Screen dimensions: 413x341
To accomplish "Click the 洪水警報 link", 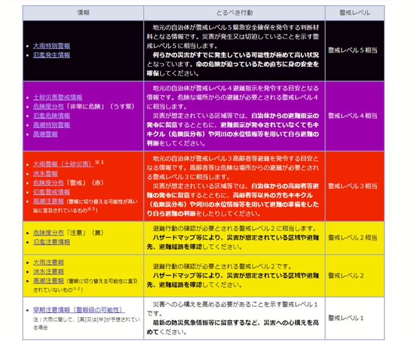I will 45,173.
